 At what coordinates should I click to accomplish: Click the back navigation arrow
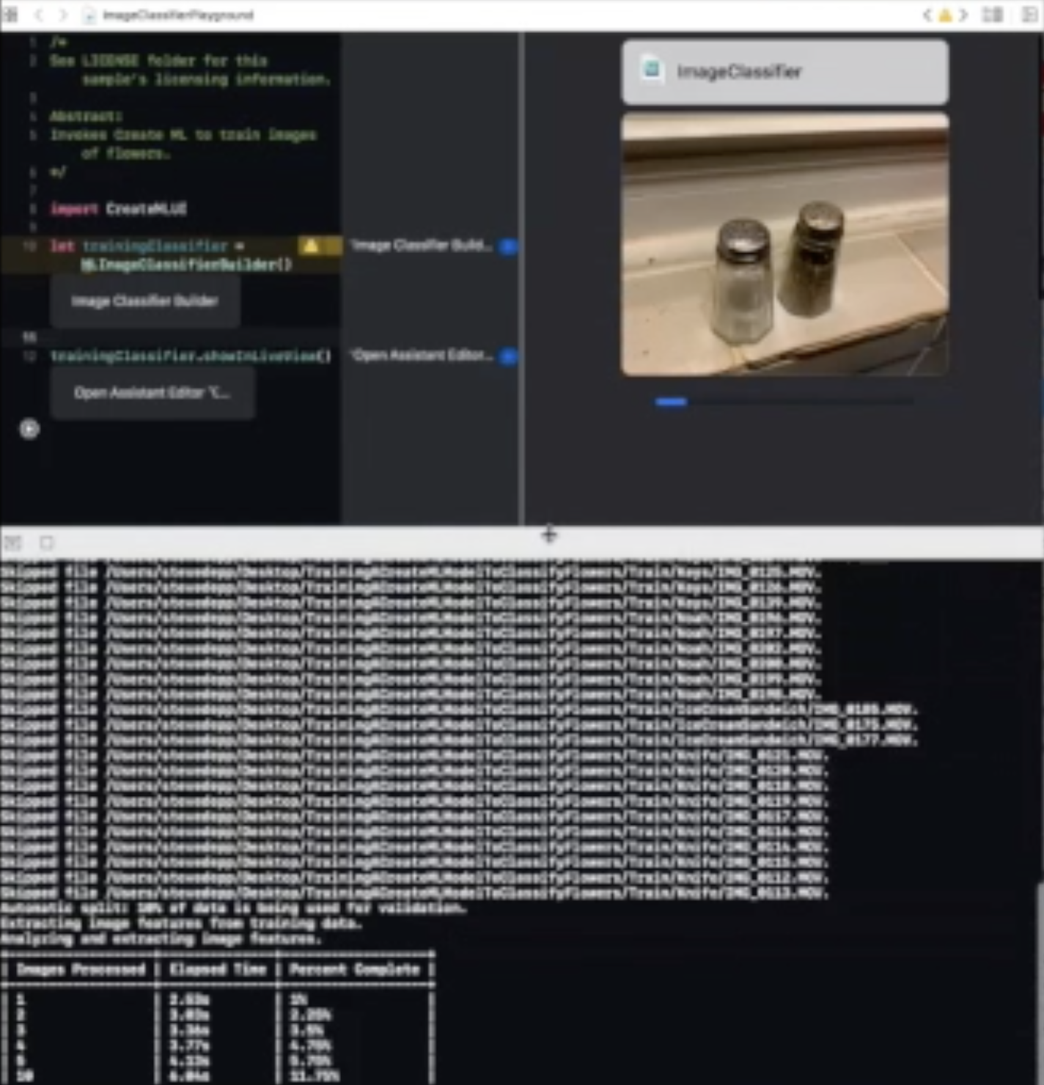coord(38,15)
